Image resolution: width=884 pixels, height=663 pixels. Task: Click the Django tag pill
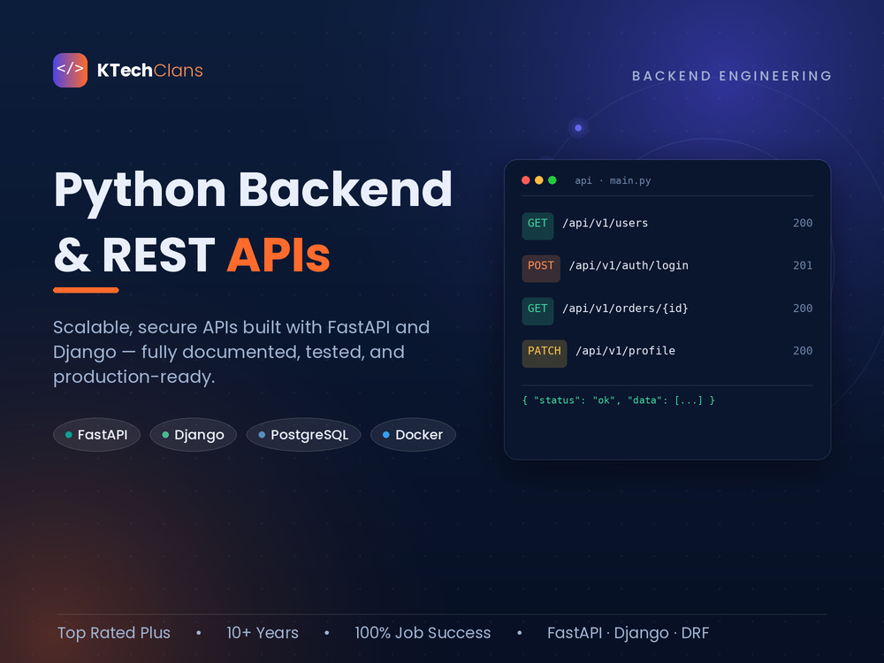click(x=194, y=435)
